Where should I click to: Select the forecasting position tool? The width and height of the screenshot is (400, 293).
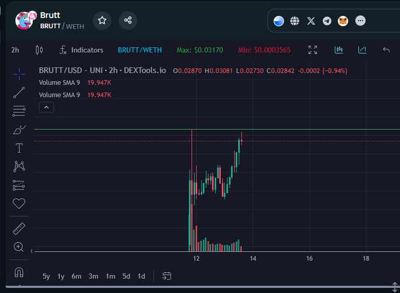19,185
